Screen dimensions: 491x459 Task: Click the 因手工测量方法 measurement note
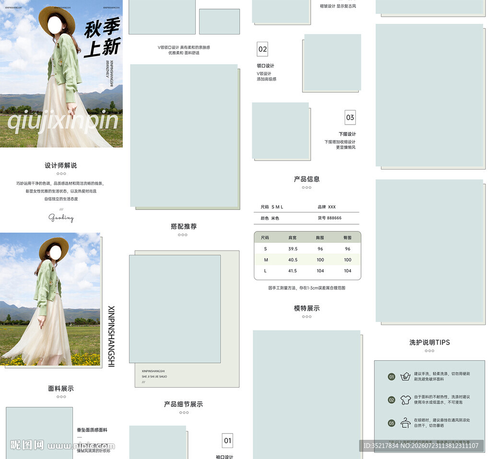pyautogui.click(x=306, y=288)
